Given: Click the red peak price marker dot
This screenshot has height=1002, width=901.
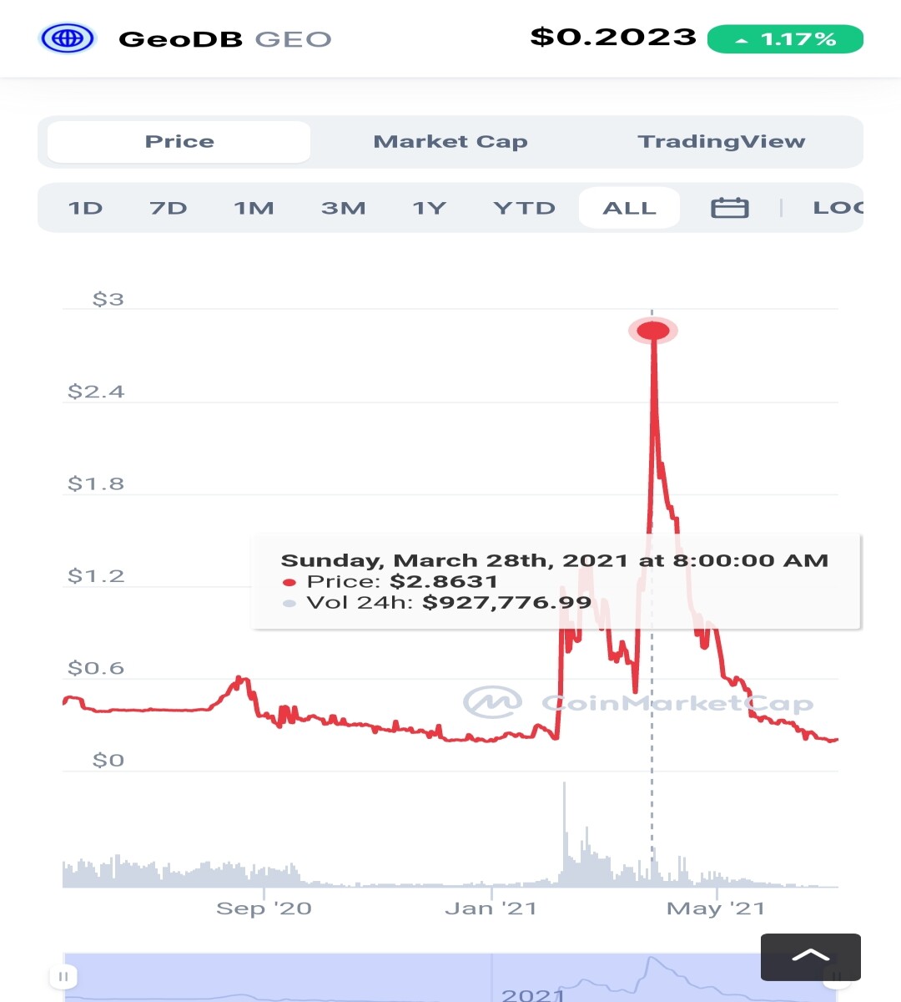Looking at the screenshot, I should (x=653, y=331).
